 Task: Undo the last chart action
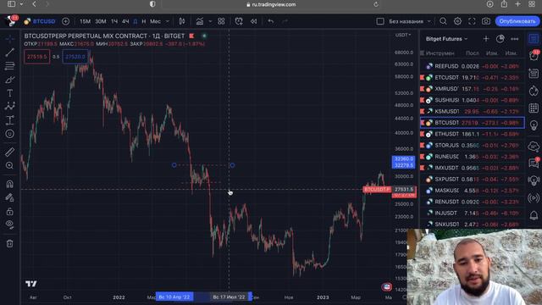click(271, 21)
